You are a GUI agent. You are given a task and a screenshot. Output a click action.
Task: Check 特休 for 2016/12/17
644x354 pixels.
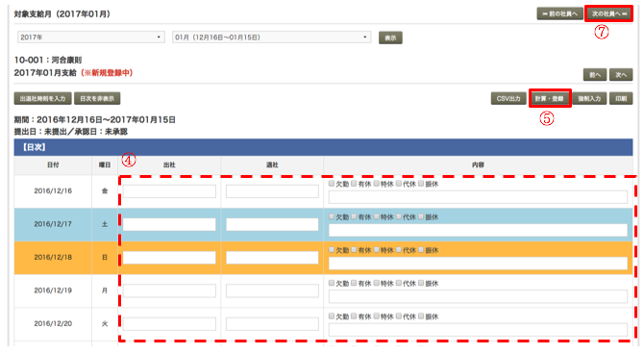[x=376, y=217]
